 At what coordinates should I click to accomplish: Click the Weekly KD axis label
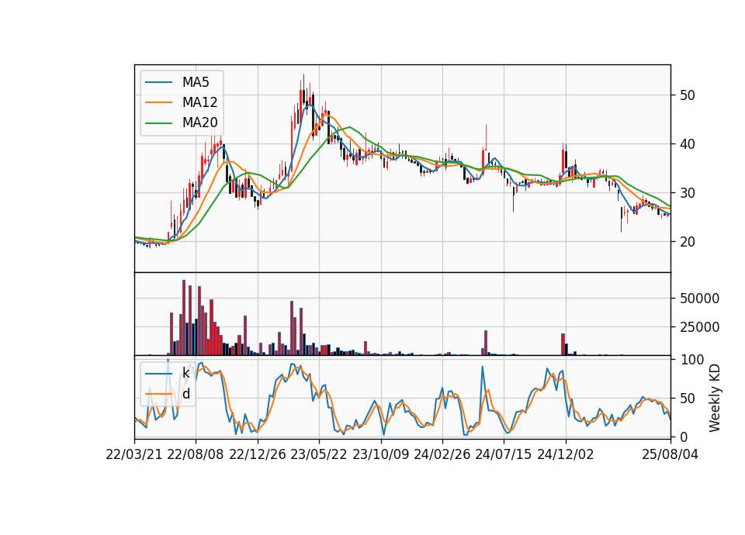tap(714, 399)
